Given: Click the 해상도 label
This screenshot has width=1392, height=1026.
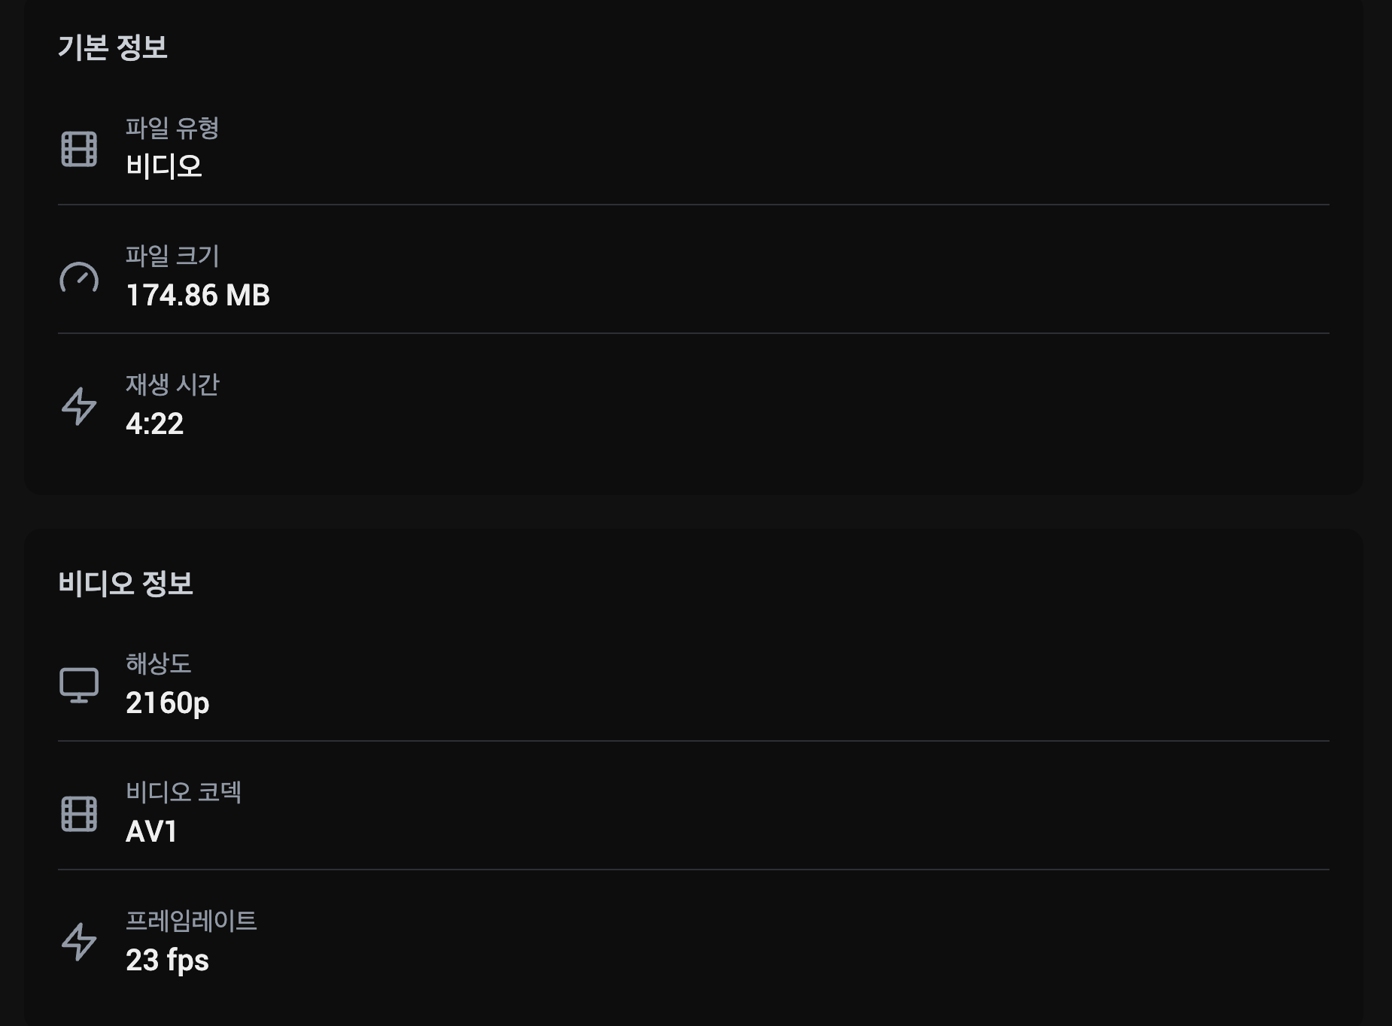Looking at the screenshot, I should (x=158, y=663).
